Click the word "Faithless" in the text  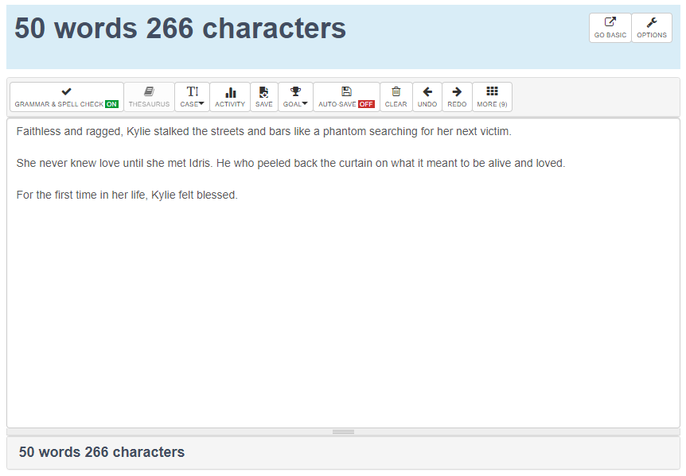point(38,131)
